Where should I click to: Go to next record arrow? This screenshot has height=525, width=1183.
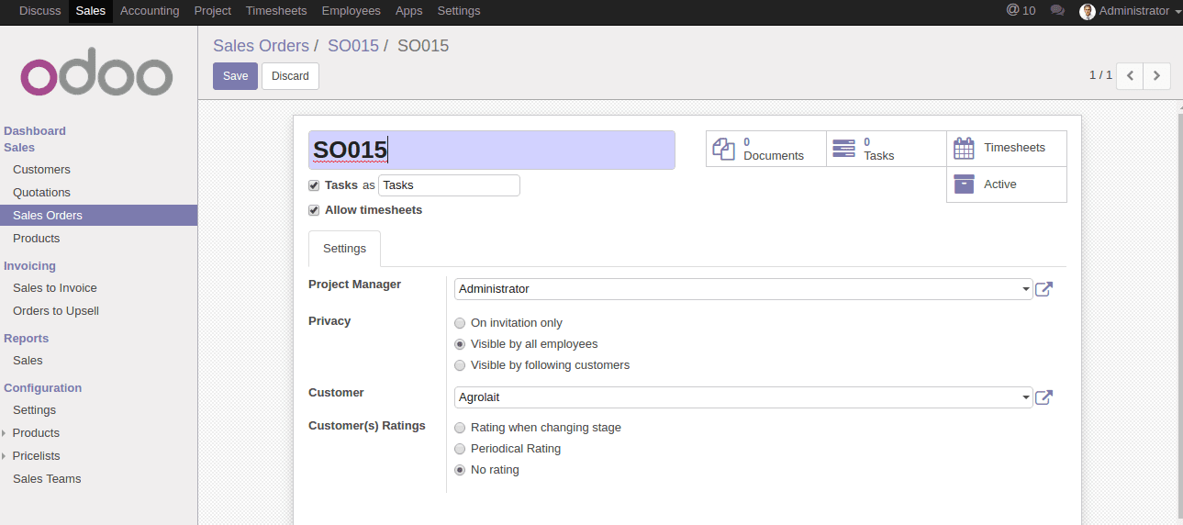(x=1156, y=75)
